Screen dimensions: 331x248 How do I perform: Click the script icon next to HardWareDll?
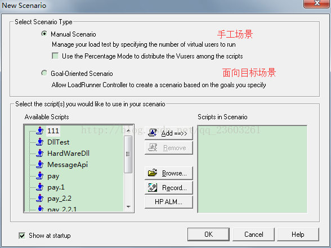click(x=39, y=153)
